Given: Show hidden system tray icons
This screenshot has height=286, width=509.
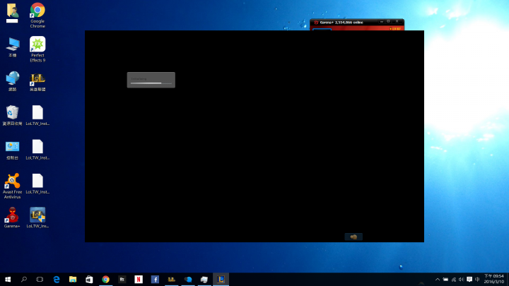Looking at the screenshot, I should coord(438,279).
